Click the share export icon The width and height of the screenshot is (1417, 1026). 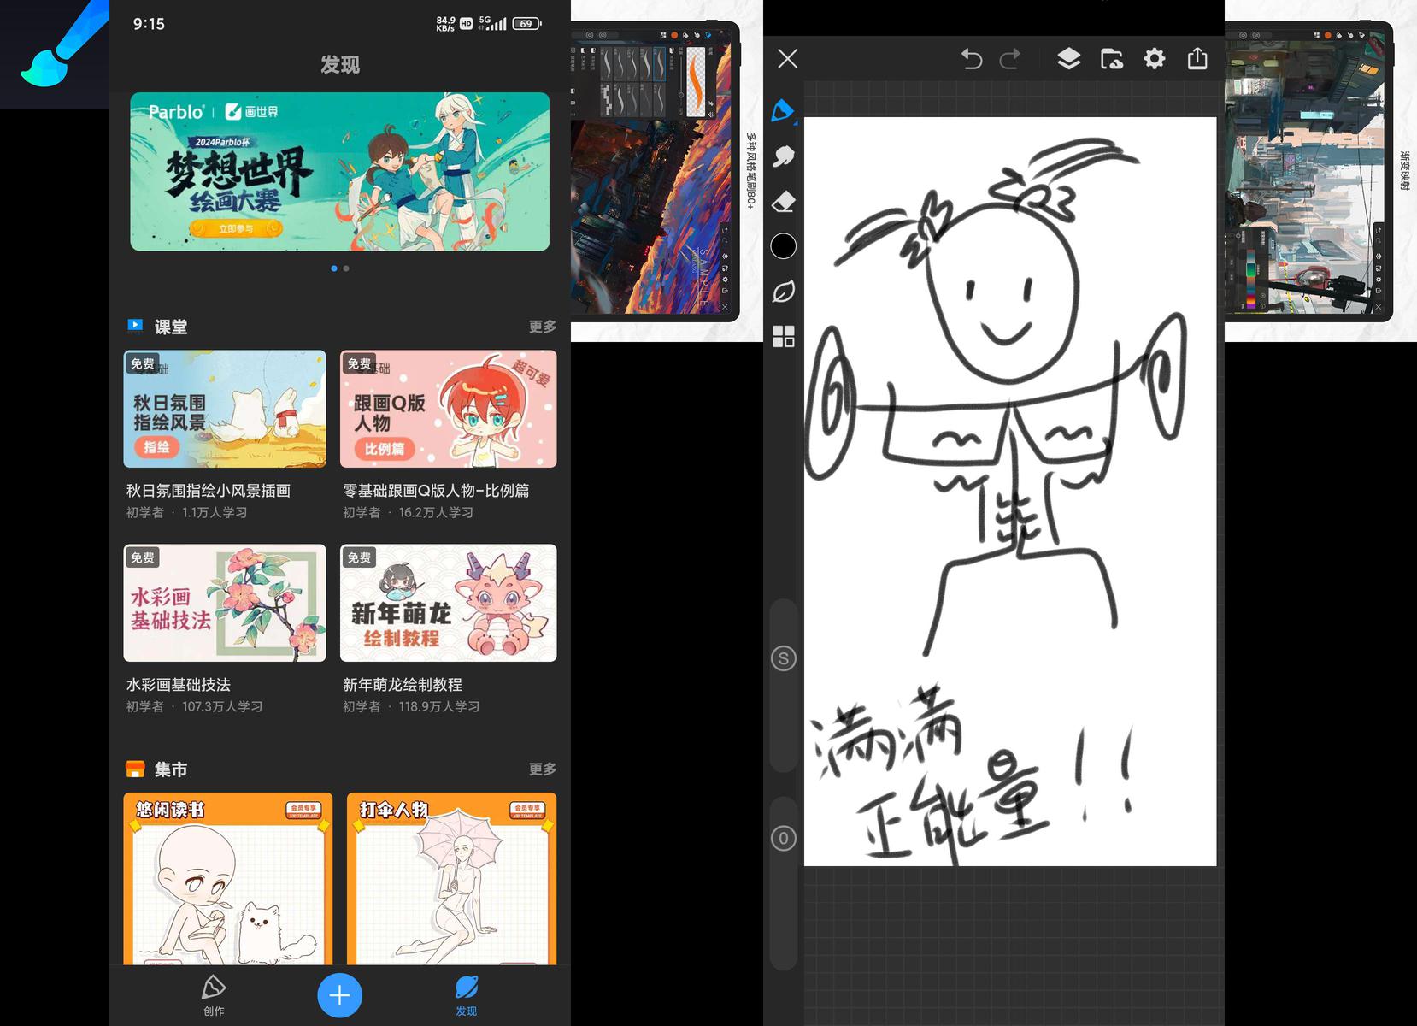[x=1197, y=58]
